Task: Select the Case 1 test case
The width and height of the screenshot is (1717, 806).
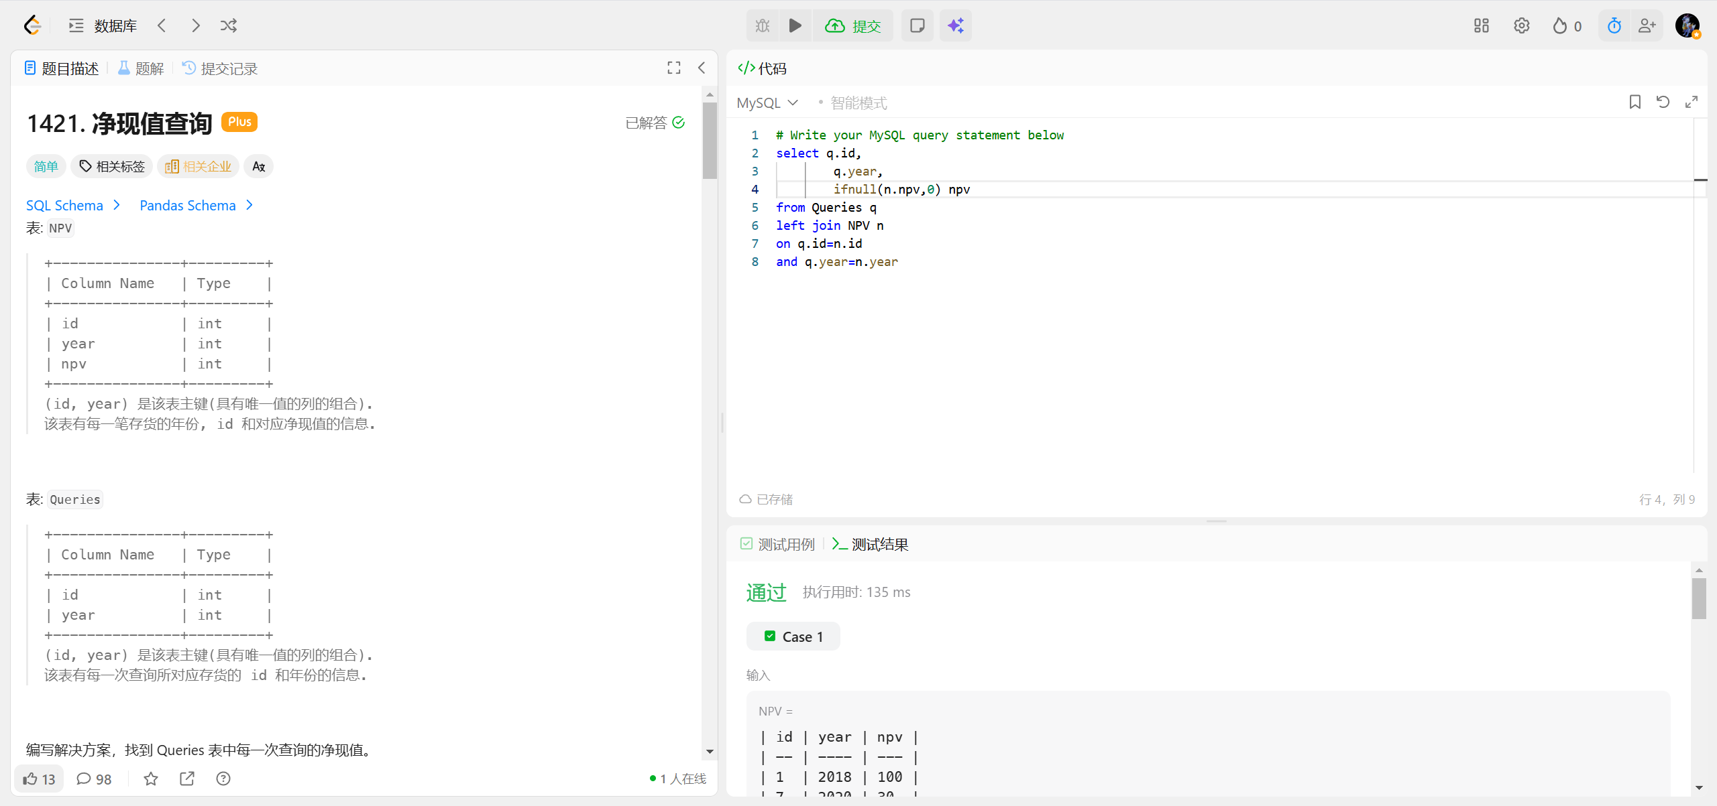Action: (793, 636)
